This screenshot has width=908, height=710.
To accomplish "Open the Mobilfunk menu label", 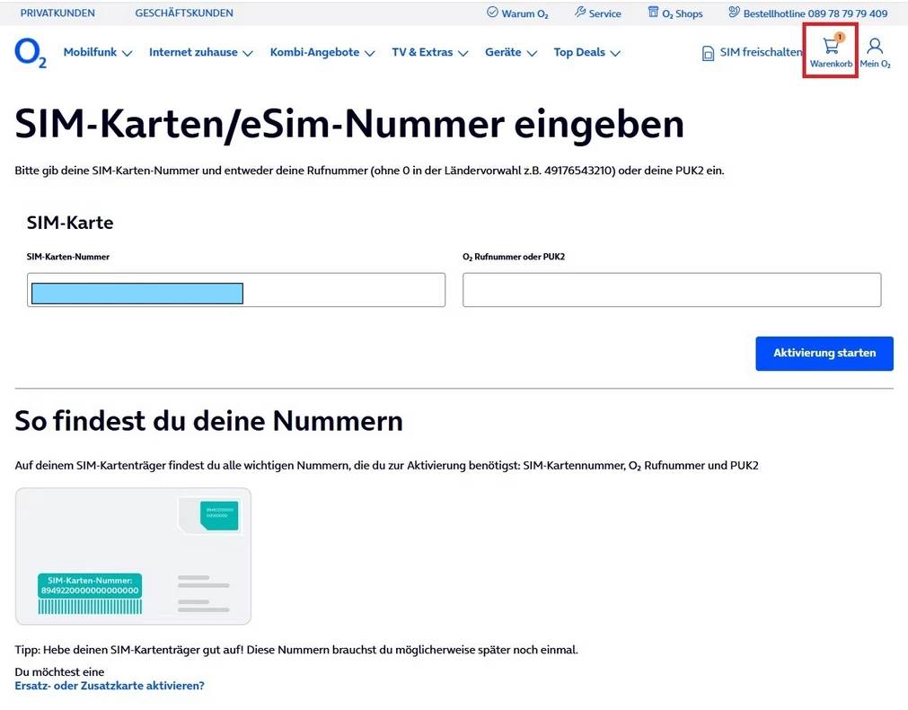I will click(90, 52).
